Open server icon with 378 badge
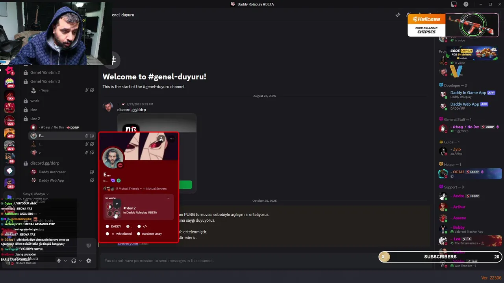This screenshot has height=283, width=504. click(x=9, y=145)
